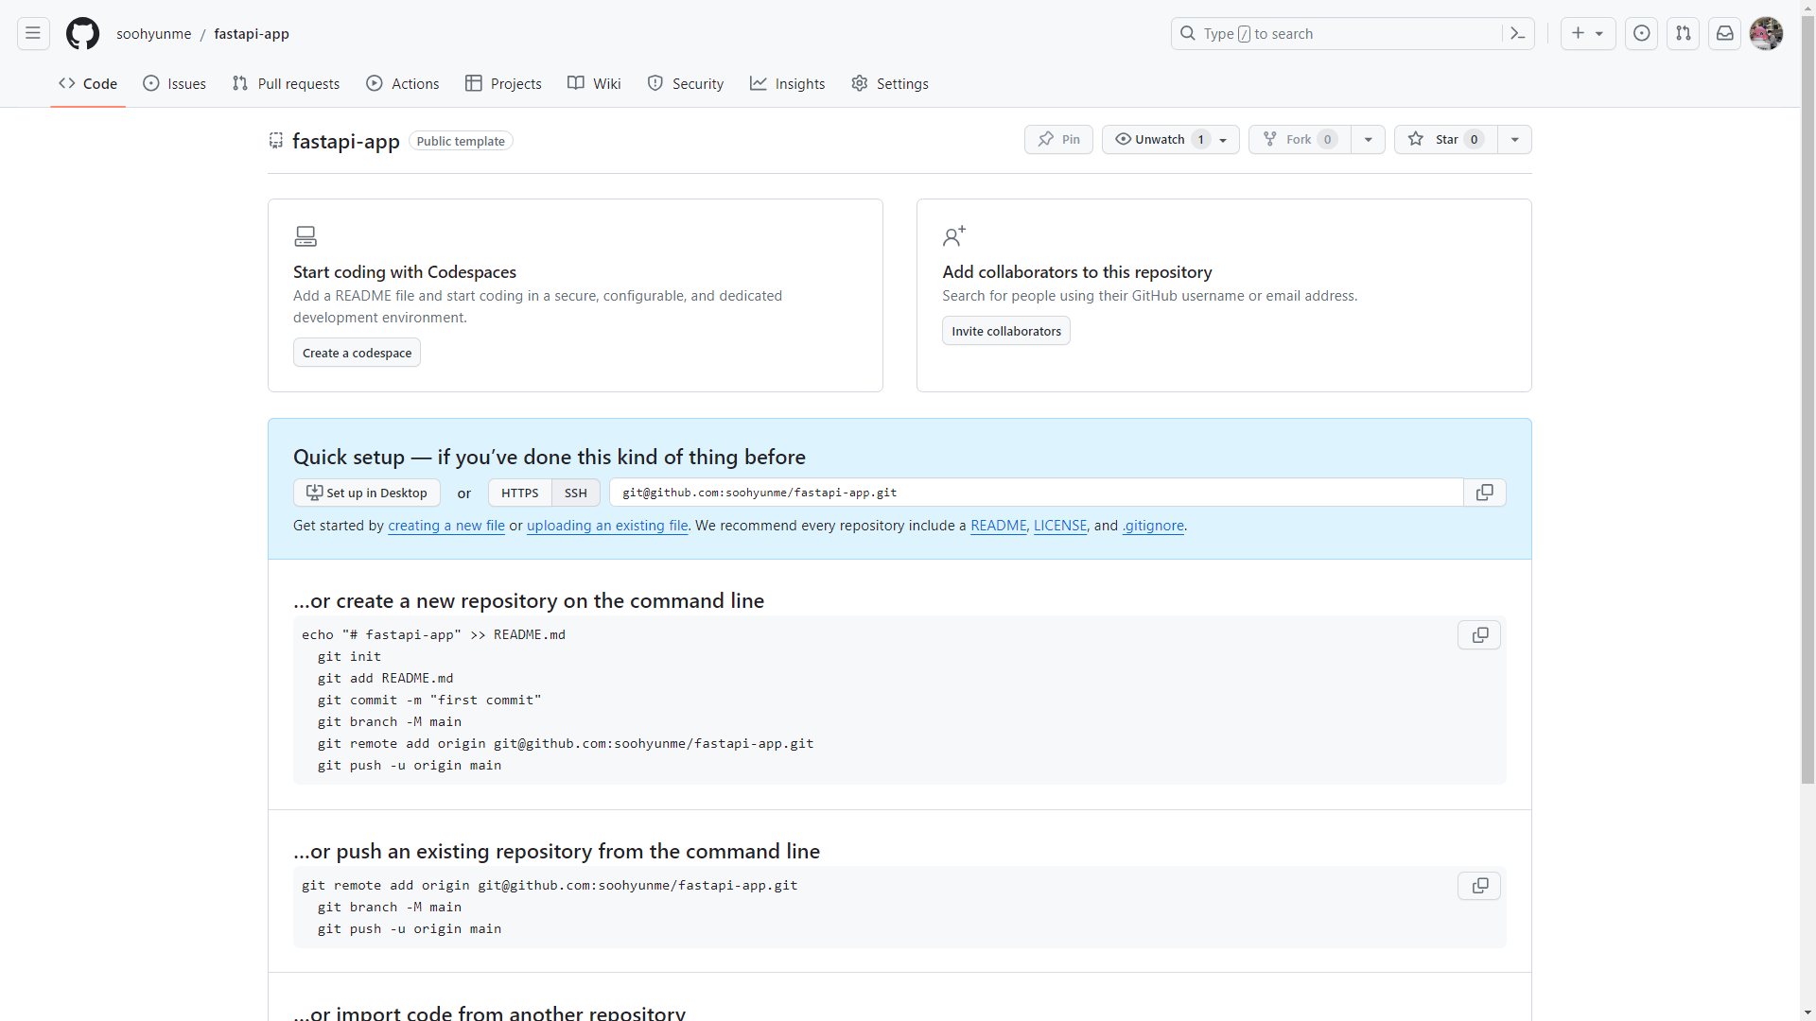Viewport: 1816px width, 1021px height.
Task: Open the Issues inbox icon in header
Action: click(x=1641, y=34)
